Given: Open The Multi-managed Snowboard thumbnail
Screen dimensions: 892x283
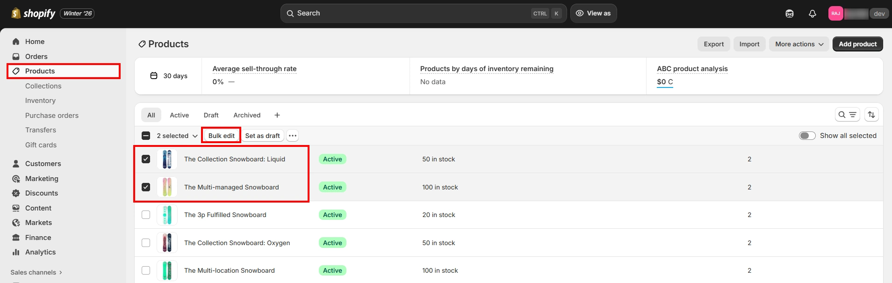Looking at the screenshot, I should (167, 187).
